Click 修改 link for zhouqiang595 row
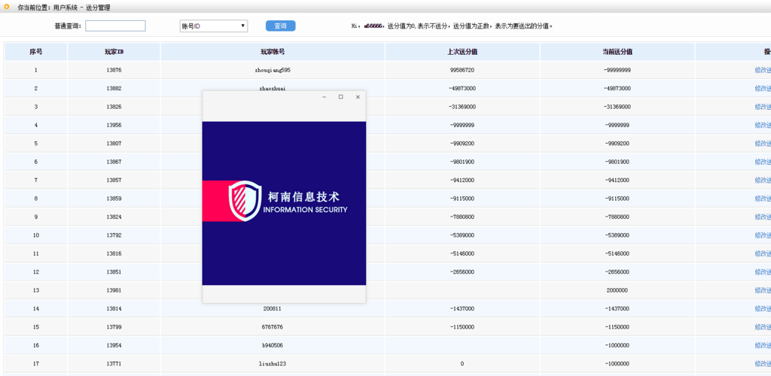 (x=763, y=70)
